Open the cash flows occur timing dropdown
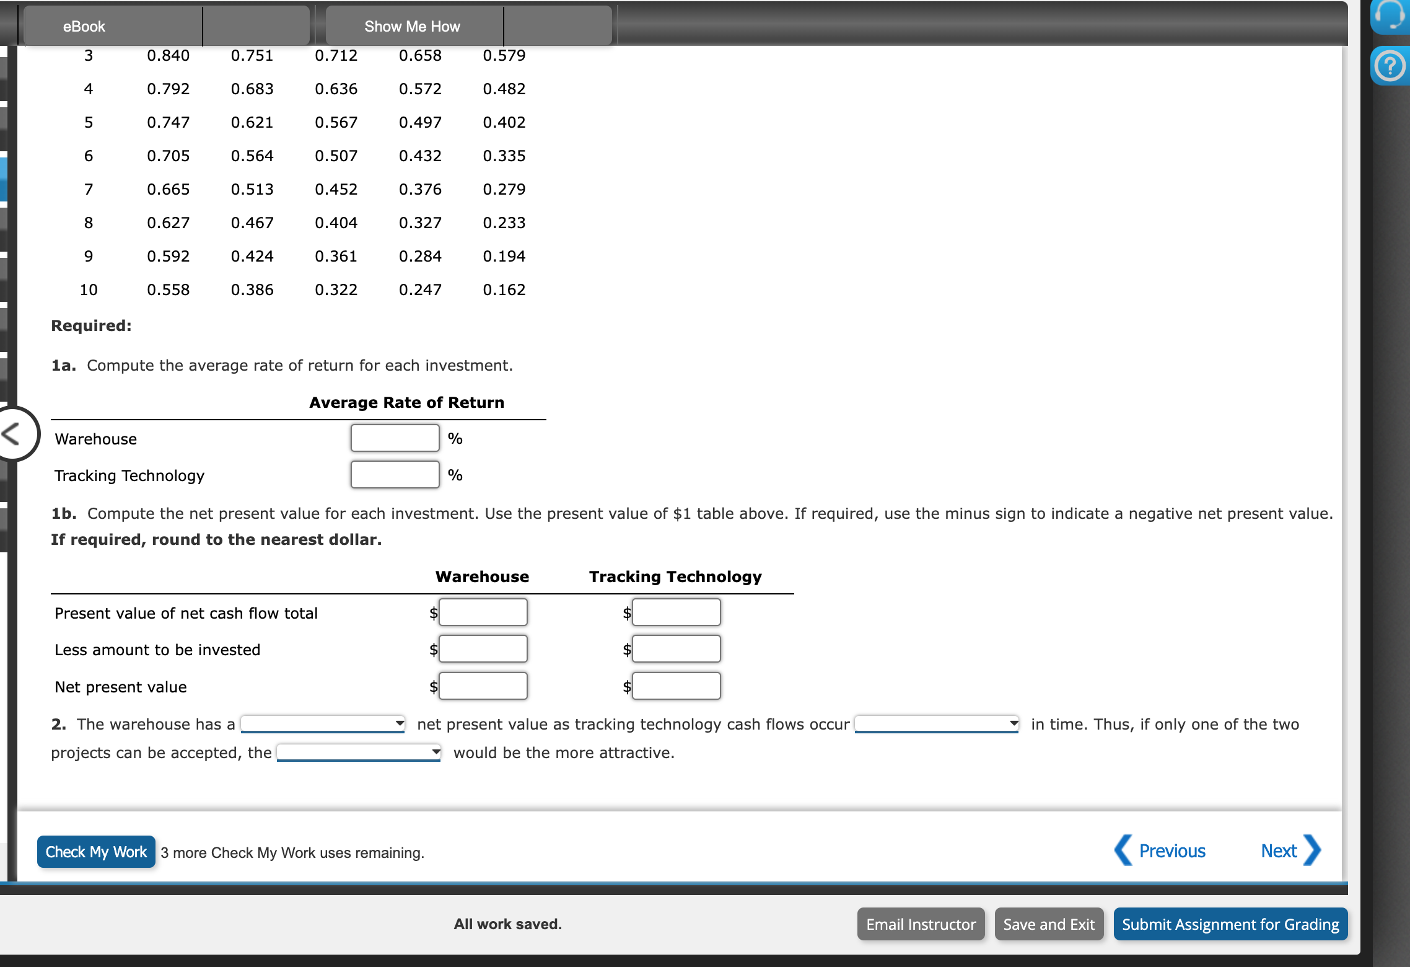The image size is (1410, 967). click(x=937, y=723)
